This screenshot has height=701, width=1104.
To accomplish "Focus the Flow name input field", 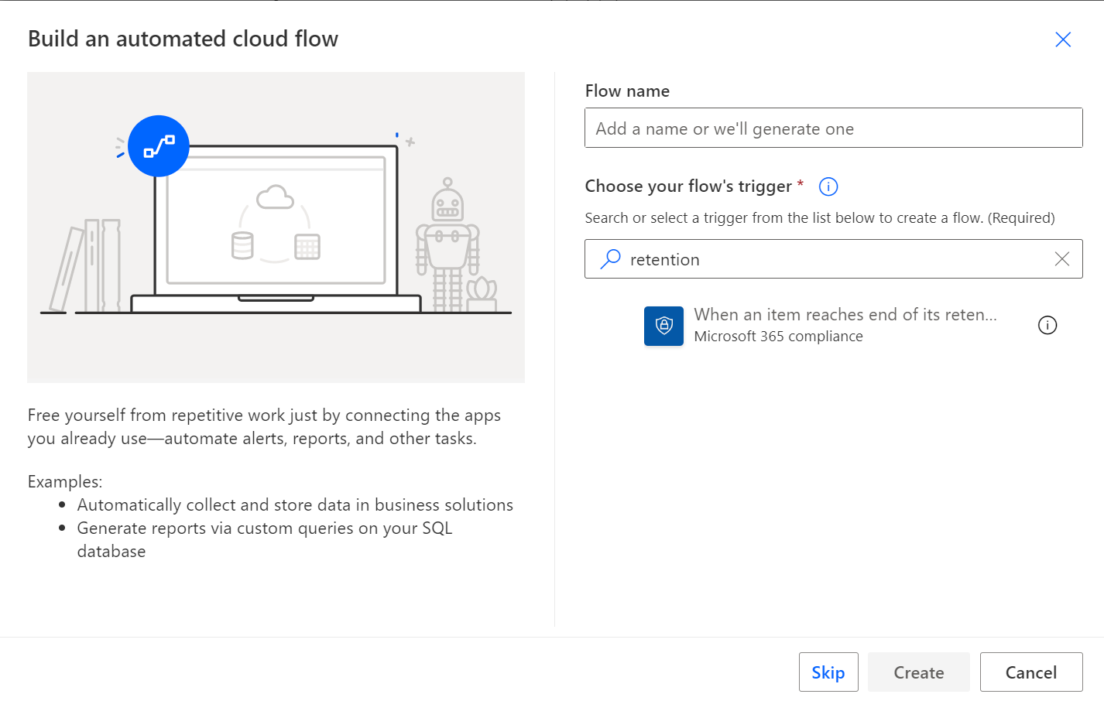I will pos(833,128).
